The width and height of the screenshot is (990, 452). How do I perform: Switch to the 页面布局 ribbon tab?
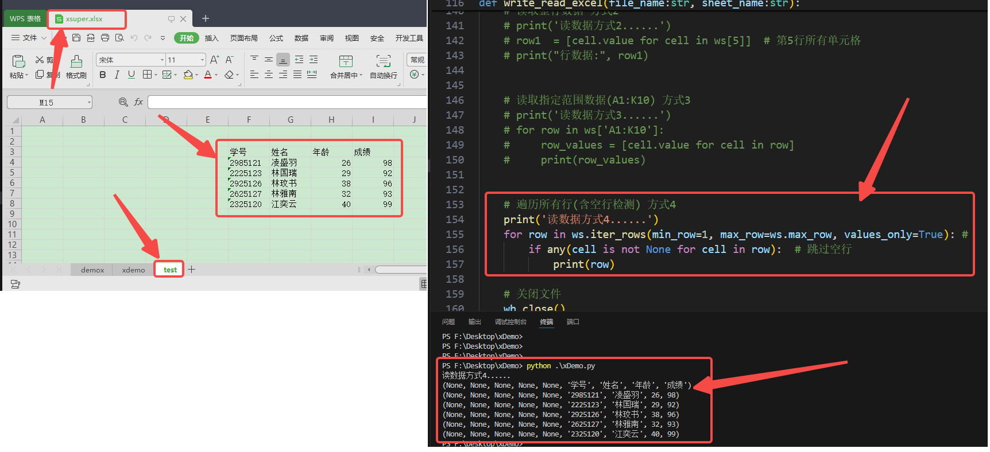(x=243, y=38)
